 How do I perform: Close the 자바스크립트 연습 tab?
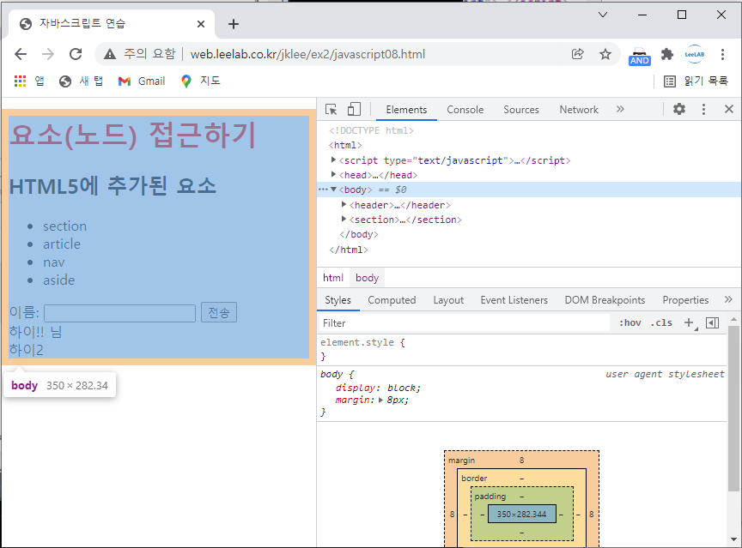pos(201,24)
